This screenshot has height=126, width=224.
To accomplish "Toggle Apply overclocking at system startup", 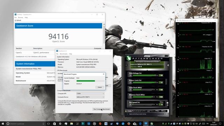I will pos(127,114).
